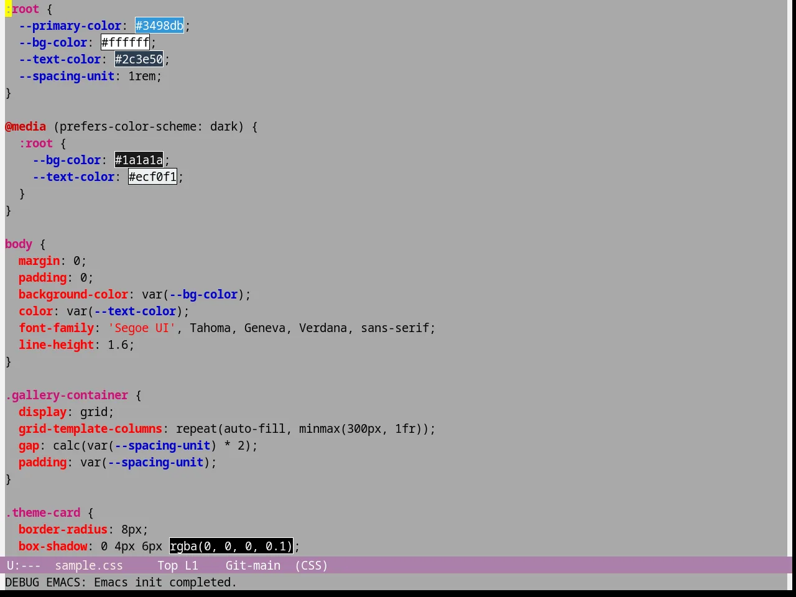796x597 pixels.
Task: Place cursor on --primary-color variable
Action: point(70,25)
